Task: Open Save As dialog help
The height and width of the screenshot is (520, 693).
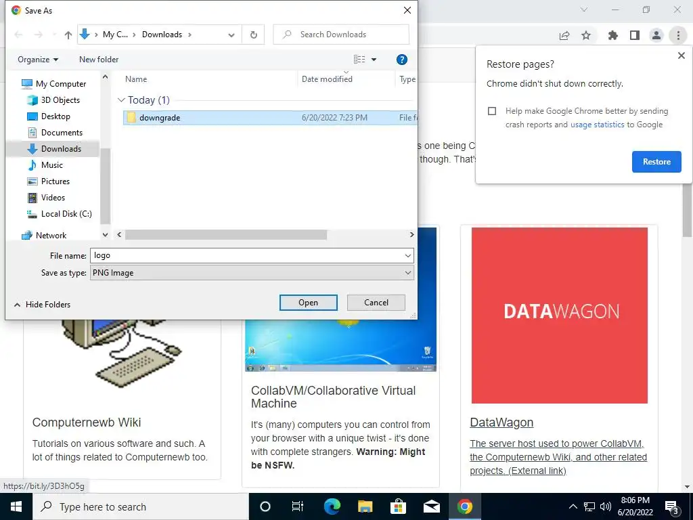Action: click(401, 60)
